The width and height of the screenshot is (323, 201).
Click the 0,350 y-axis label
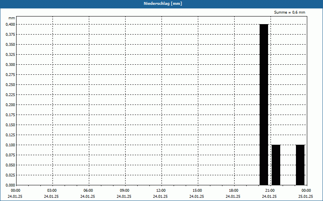(x=10, y=45)
